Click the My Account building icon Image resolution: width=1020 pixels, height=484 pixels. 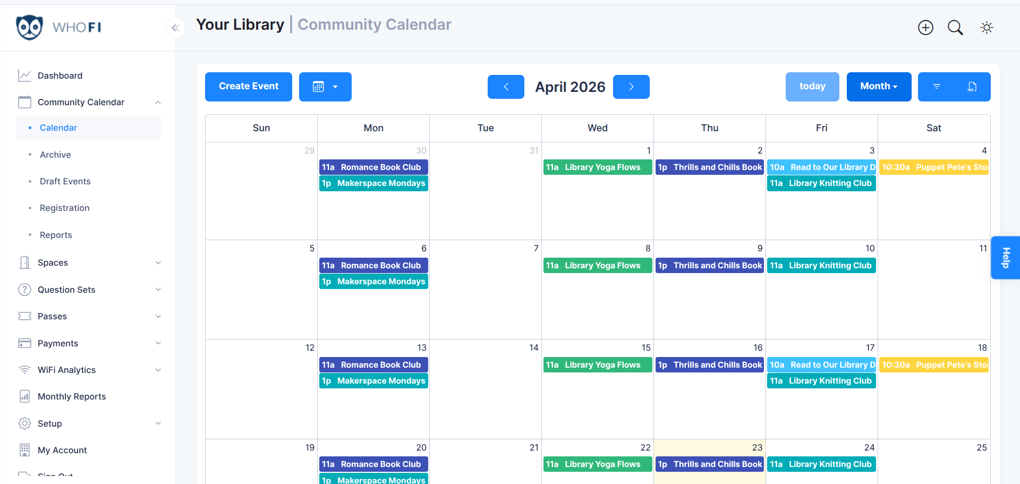click(24, 450)
